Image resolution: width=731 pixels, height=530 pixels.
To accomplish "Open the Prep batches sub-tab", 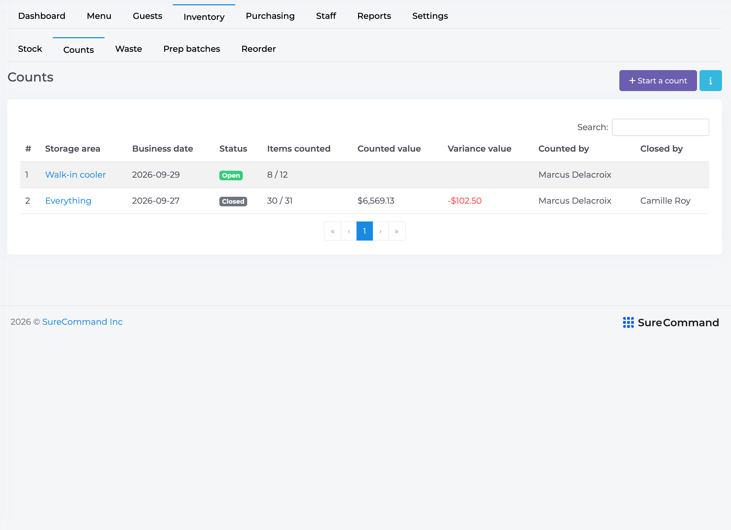I will point(192,49).
